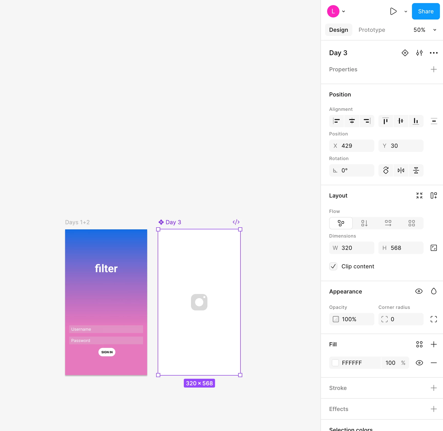Add an effect to the selection
This screenshot has height=431, width=443.
click(434, 409)
